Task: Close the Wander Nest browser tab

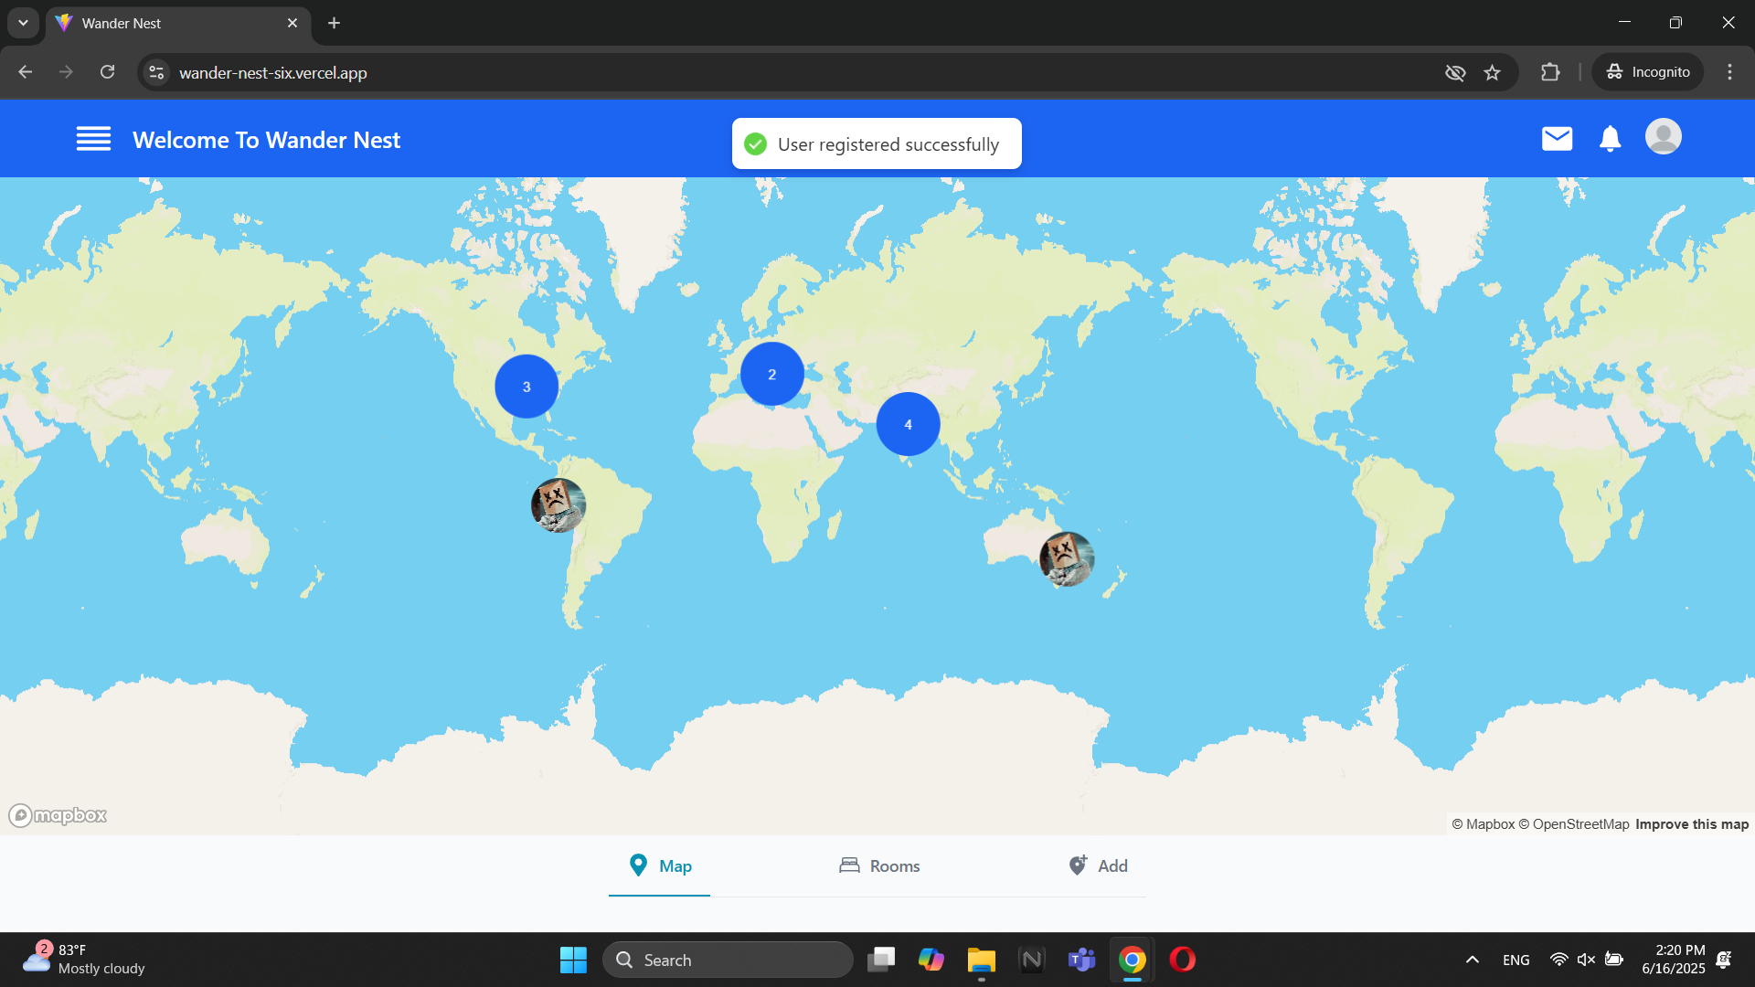Action: (x=292, y=23)
